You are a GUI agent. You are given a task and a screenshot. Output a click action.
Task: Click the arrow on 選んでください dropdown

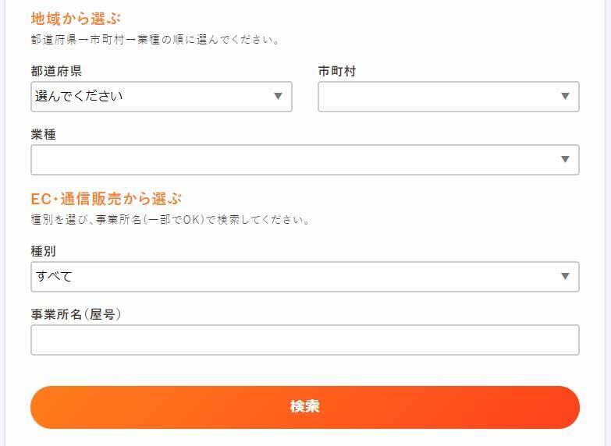[x=278, y=97]
